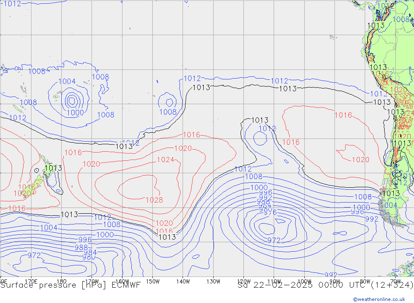Screen dimensions: 414x303
Task: Click the 'Surface pressure [hPa] ECMWF' title text
Action: pos(70,285)
